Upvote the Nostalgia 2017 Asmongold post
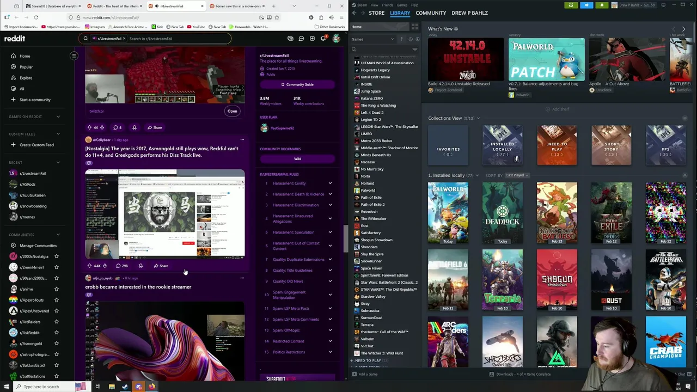 (x=89, y=266)
